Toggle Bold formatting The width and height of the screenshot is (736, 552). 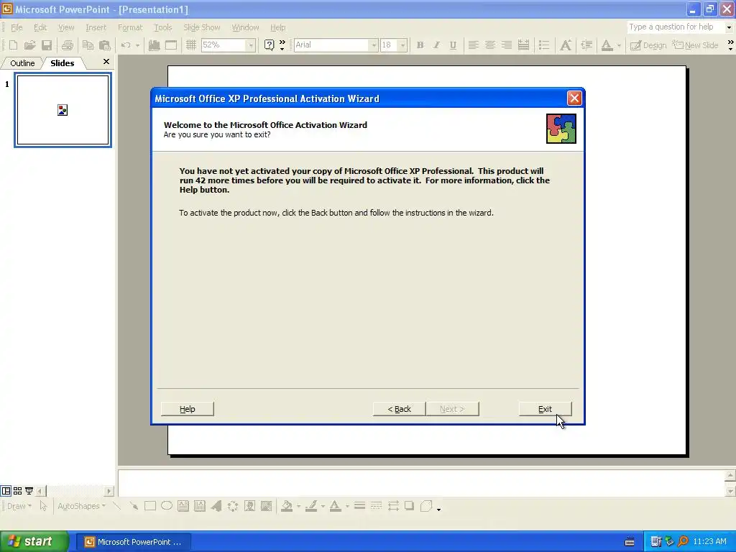point(420,45)
